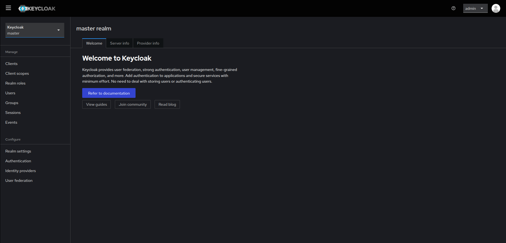
Task: Switch to the Server info tab
Action: coord(119,43)
